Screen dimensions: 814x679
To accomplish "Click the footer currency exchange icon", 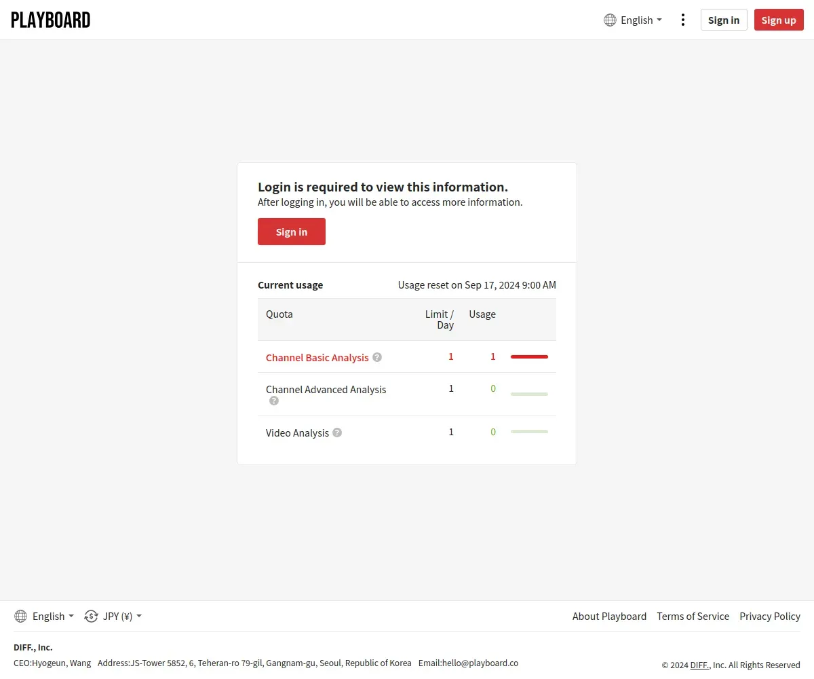I will 91,616.
